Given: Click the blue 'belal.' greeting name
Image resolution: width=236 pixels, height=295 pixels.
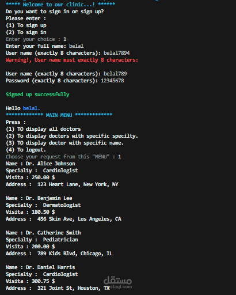Looking at the screenshot, I should [32, 108].
